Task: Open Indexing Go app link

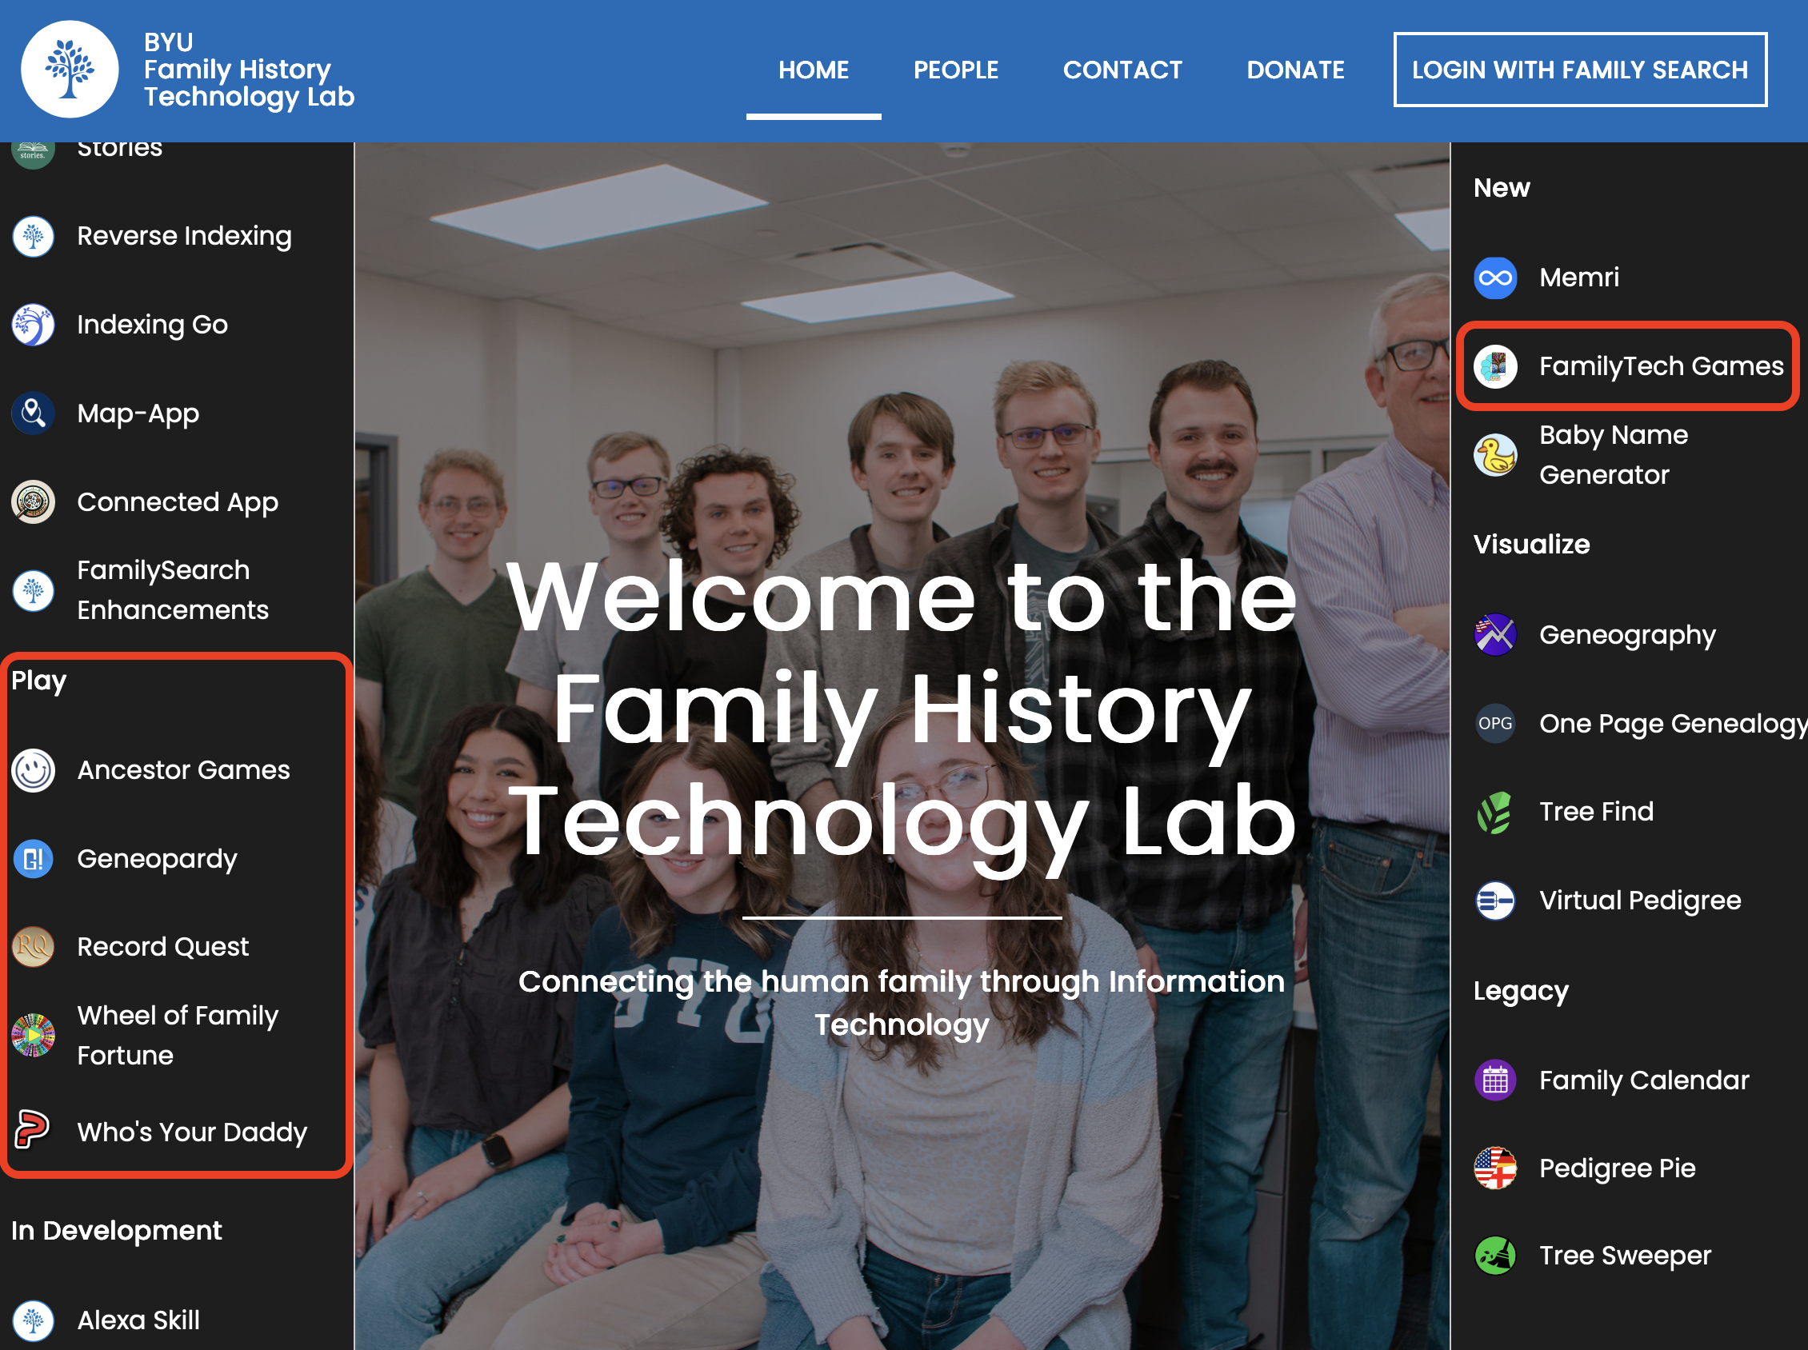Action: tap(152, 325)
